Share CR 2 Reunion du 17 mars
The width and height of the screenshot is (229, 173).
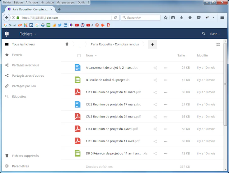pyautogui.click(x=155, y=104)
